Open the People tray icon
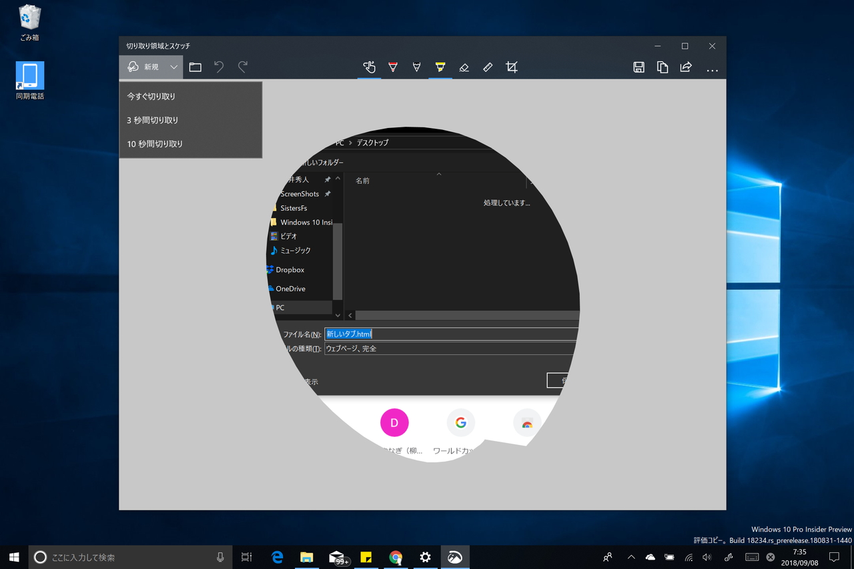The image size is (854, 569). click(607, 557)
